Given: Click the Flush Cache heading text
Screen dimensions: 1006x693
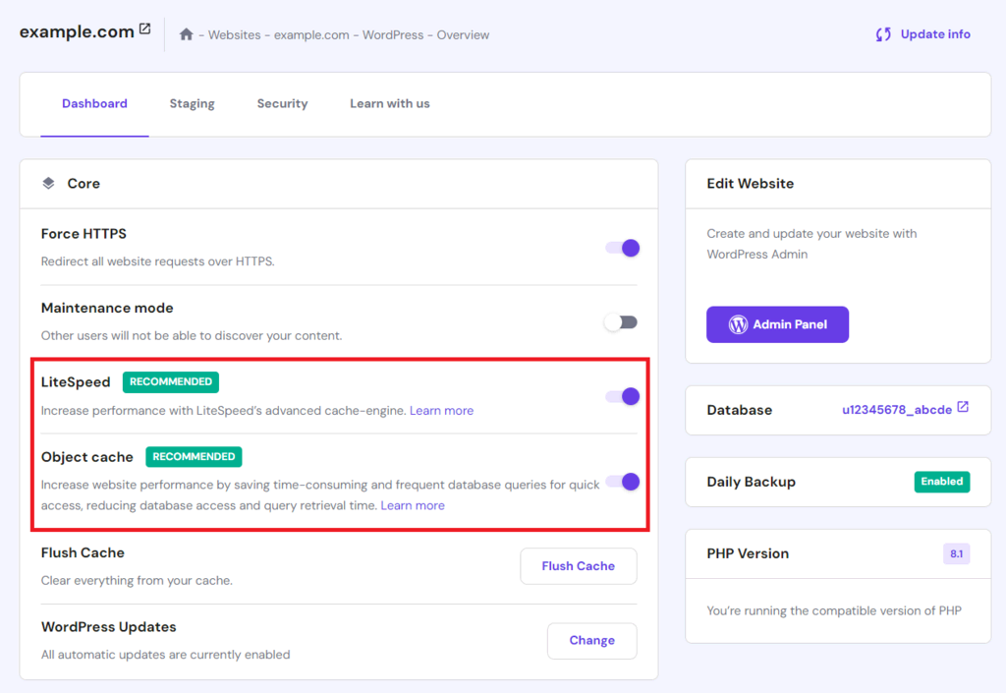Looking at the screenshot, I should [83, 553].
